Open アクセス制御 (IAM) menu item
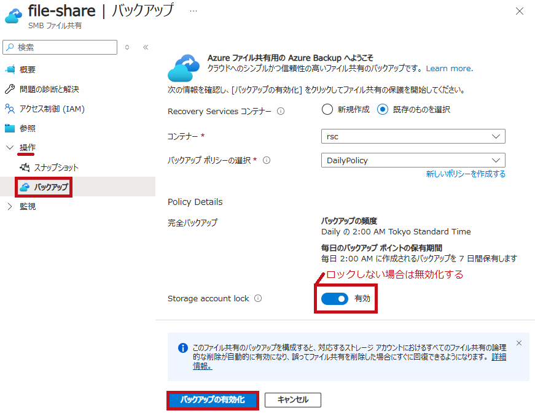 pos(52,109)
